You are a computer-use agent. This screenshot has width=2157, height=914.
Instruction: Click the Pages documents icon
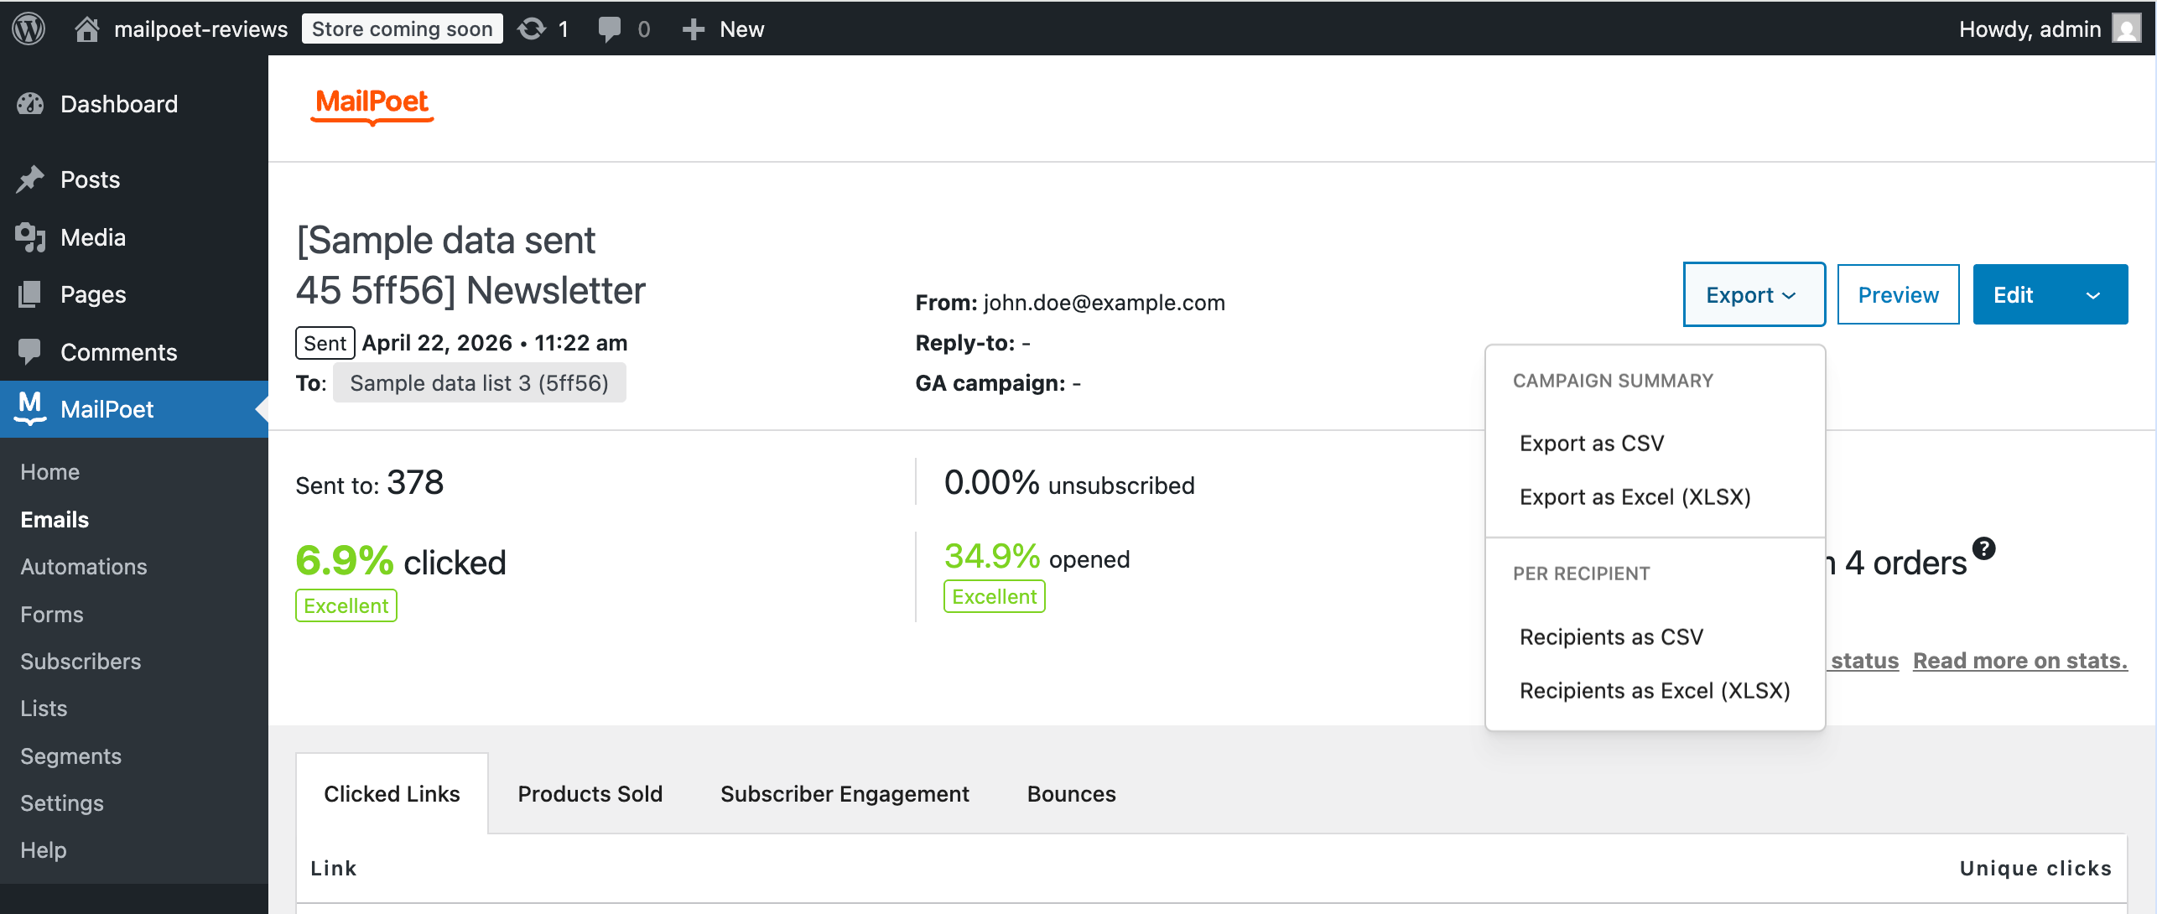point(30,294)
